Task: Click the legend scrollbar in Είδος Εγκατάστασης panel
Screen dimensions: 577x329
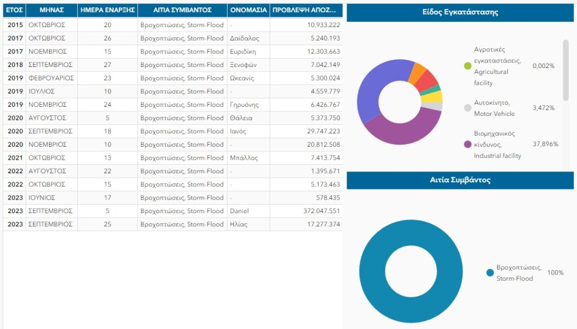Action: click(565, 67)
